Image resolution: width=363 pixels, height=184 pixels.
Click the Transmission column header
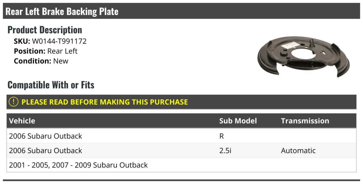pos(305,121)
